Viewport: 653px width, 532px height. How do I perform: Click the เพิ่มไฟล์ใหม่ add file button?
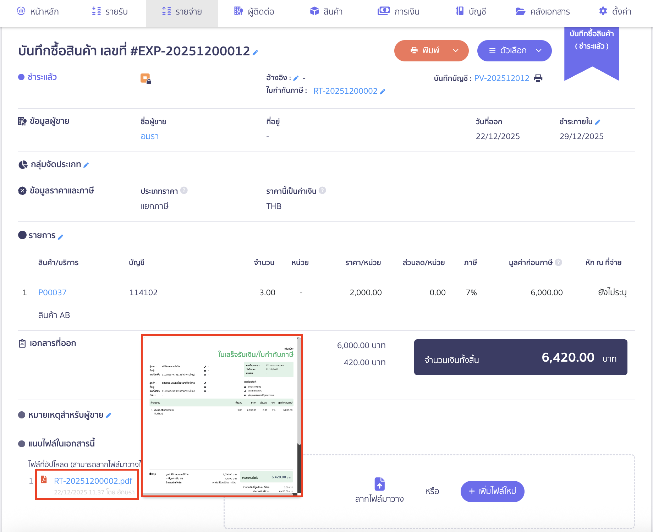click(x=492, y=491)
